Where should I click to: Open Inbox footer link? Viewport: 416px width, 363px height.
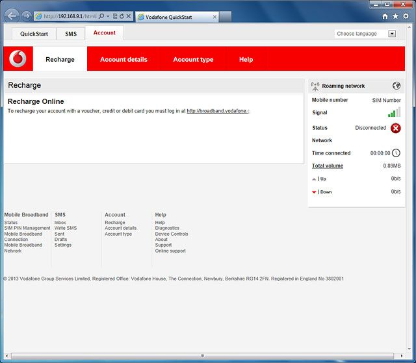[60, 223]
